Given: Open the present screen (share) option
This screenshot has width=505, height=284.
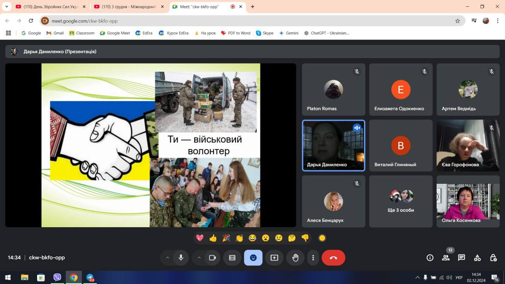Looking at the screenshot, I should coord(274,258).
